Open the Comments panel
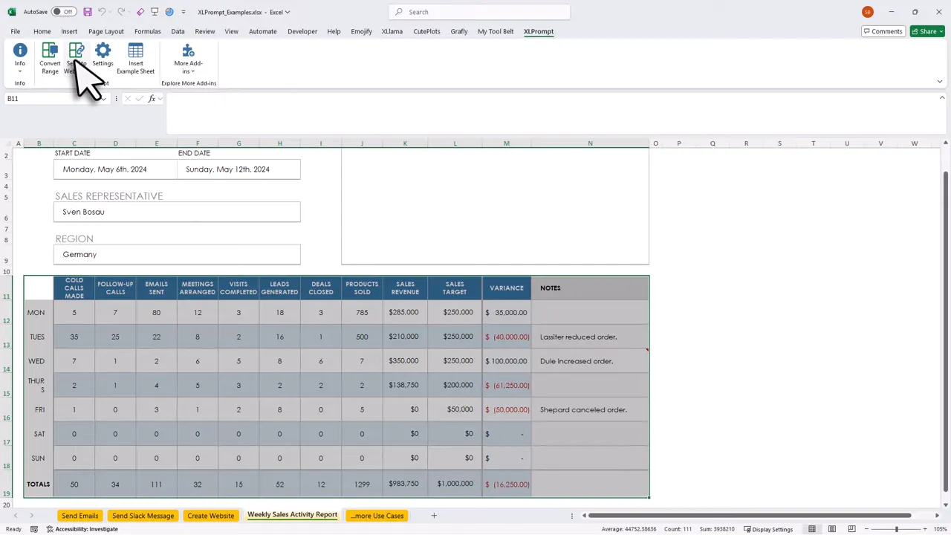Image resolution: width=951 pixels, height=535 pixels. point(883,31)
